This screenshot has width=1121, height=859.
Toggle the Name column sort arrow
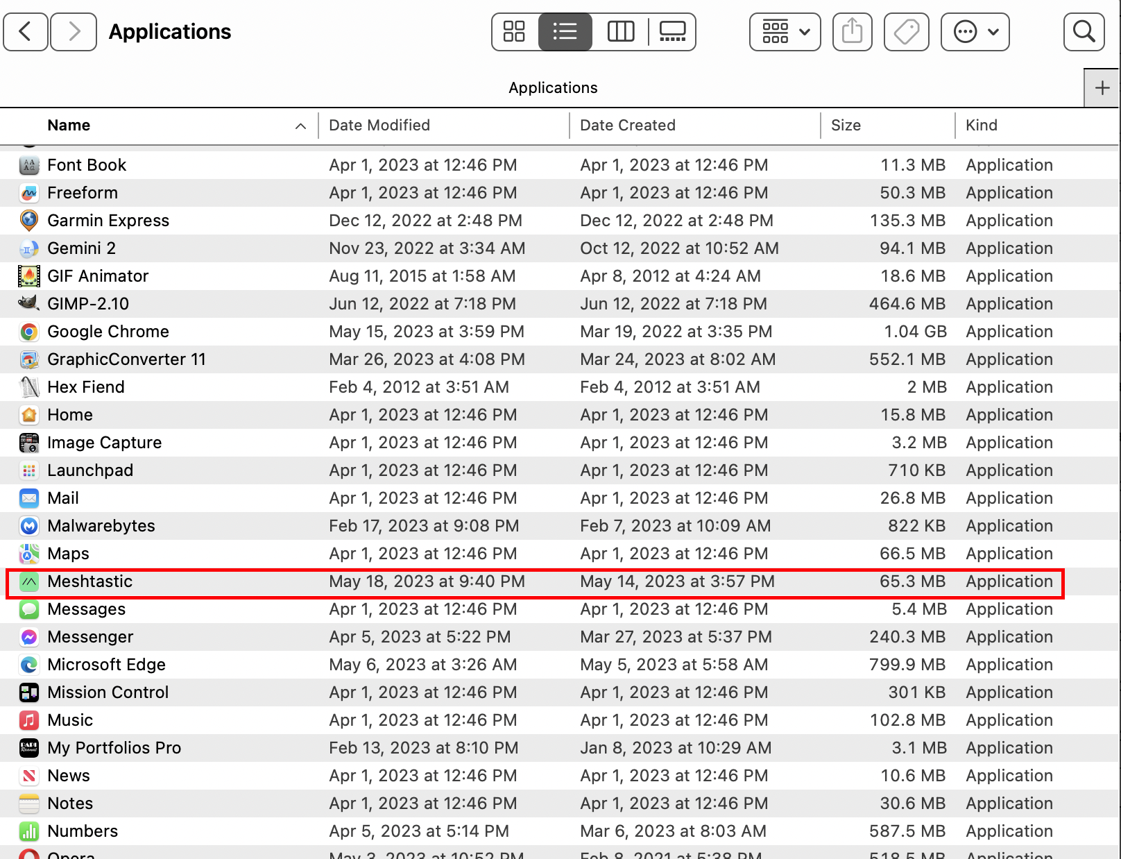pos(300,126)
